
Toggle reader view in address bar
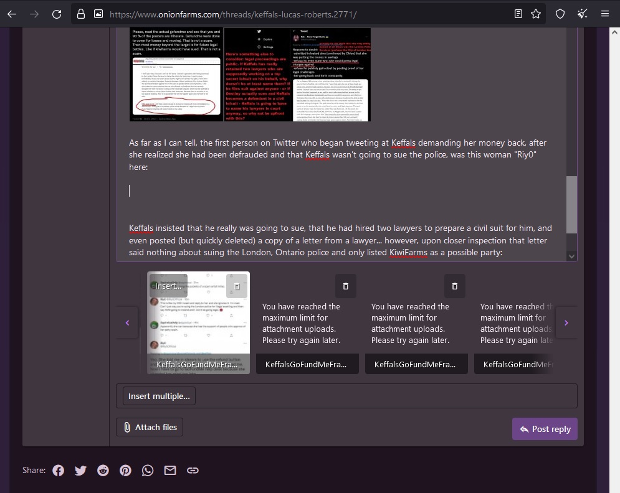[518, 14]
